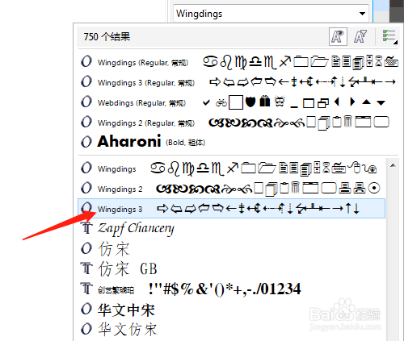Open the font list options checklist icon
The image size is (404, 341).
click(389, 36)
